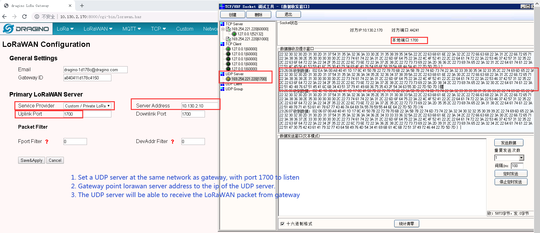Click the UDP Group category icon
Viewport: 540px width, 233px height.
(222, 89)
